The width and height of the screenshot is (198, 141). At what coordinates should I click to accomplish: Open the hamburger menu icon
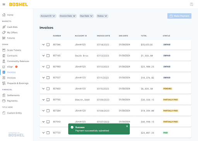(4, 4)
